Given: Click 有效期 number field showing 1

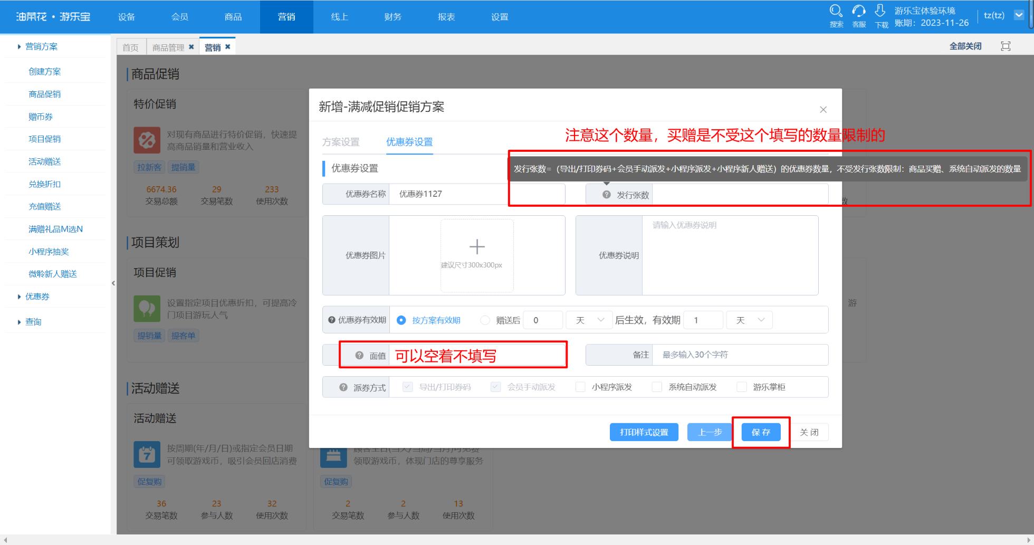Looking at the screenshot, I should coord(703,320).
